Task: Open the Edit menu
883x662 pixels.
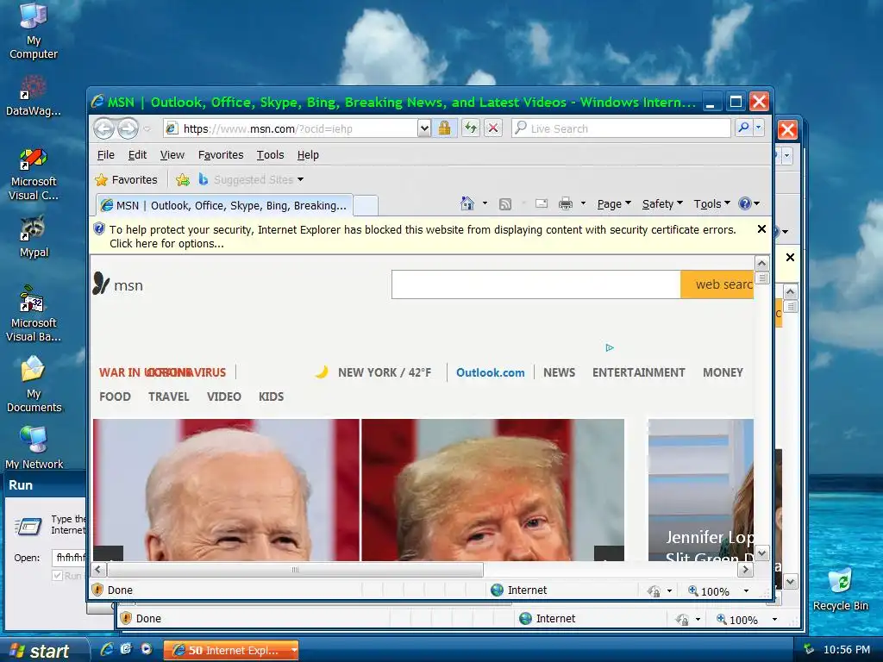Action: [x=137, y=155]
